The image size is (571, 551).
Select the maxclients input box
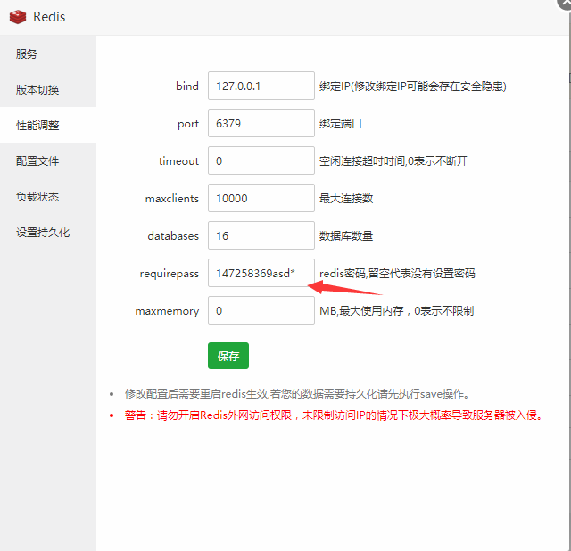click(261, 199)
